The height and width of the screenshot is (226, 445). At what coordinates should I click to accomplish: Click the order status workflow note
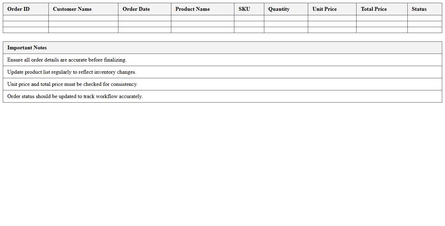click(75, 96)
